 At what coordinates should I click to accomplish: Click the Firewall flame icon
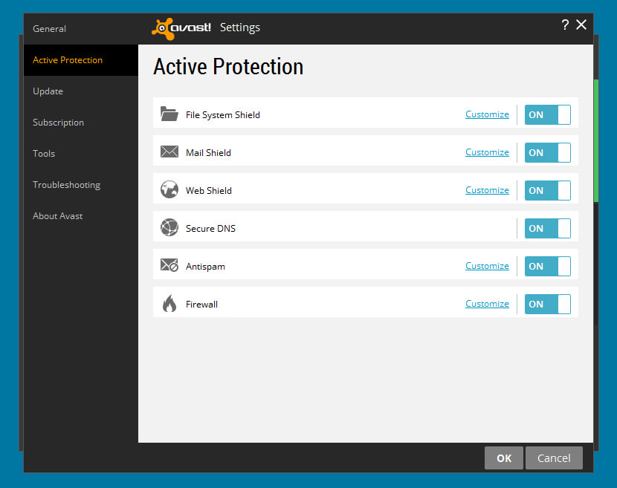(x=169, y=304)
